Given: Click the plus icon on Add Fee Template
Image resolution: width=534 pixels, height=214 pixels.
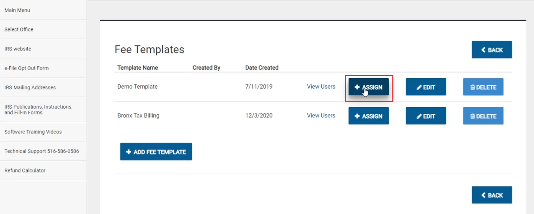Looking at the screenshot, I should (x=129, y=152).
